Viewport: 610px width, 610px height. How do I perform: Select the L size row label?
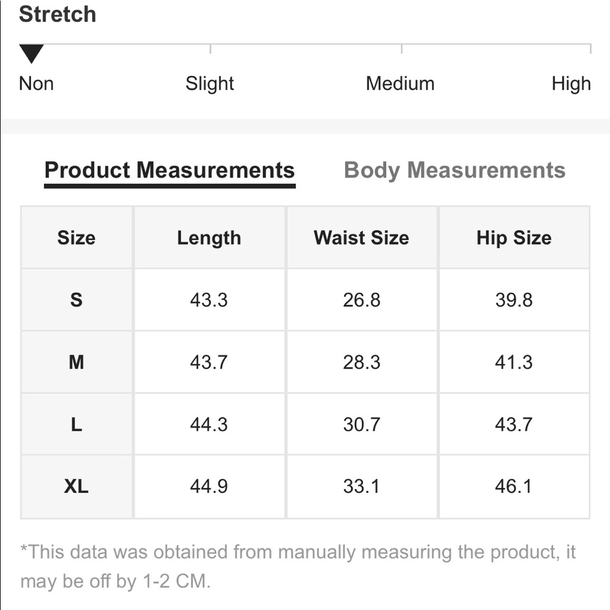tap(76, 424)
